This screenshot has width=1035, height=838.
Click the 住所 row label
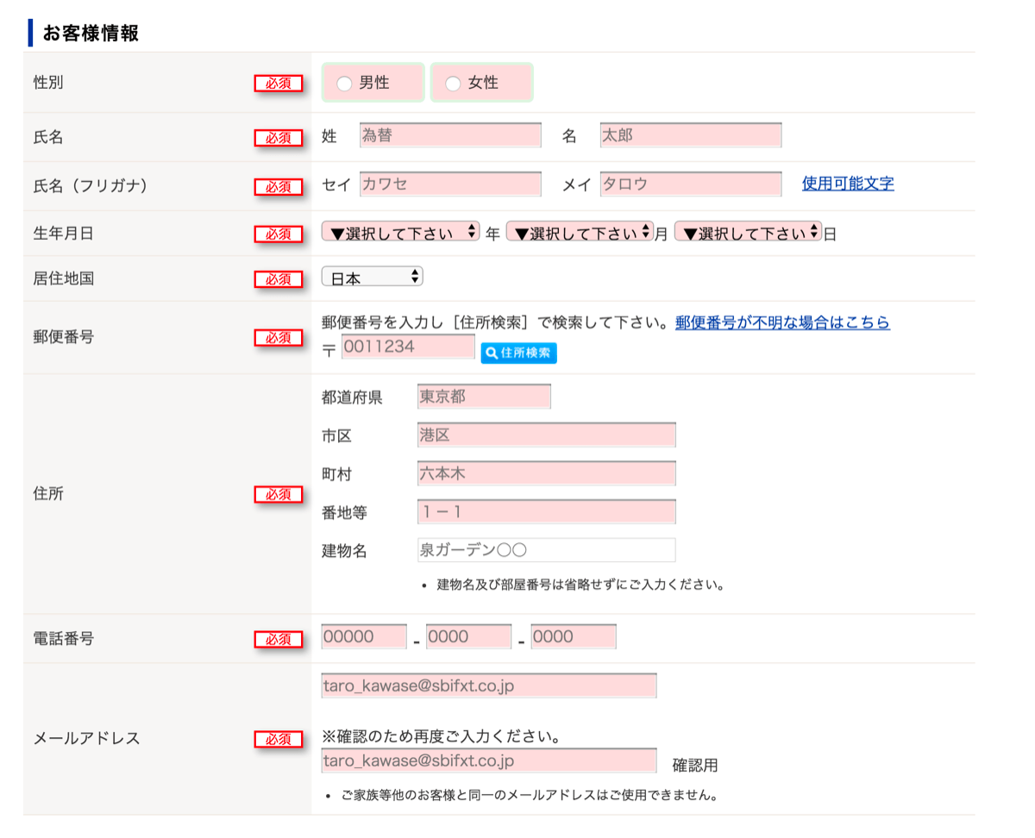point(48,494)
